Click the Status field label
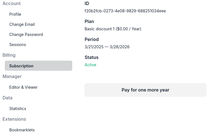 pyautogui.click(x=91, y=58)
